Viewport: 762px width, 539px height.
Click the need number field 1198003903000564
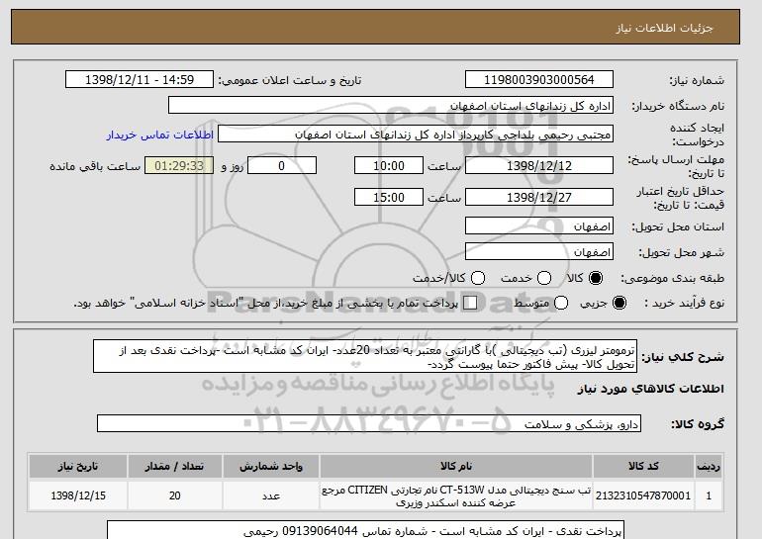[x=539, y=80]
